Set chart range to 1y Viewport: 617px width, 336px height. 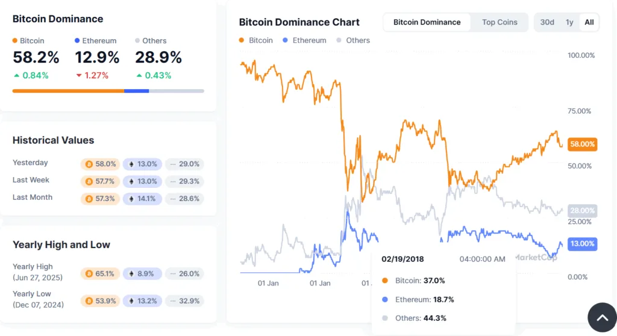tap(569, 22)
